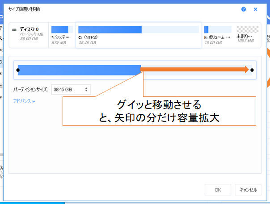
Task: Confirm with the OK button
Action: pos(218,190)
